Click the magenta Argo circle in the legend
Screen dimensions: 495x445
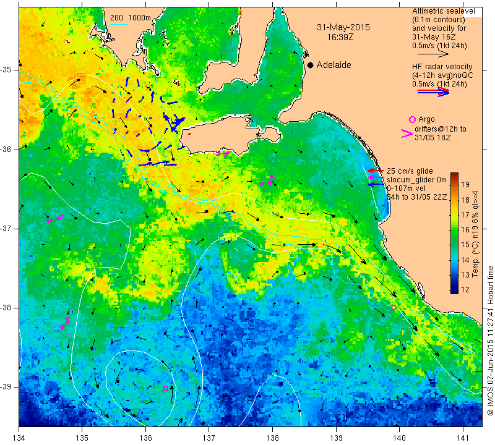coord(412,119)
